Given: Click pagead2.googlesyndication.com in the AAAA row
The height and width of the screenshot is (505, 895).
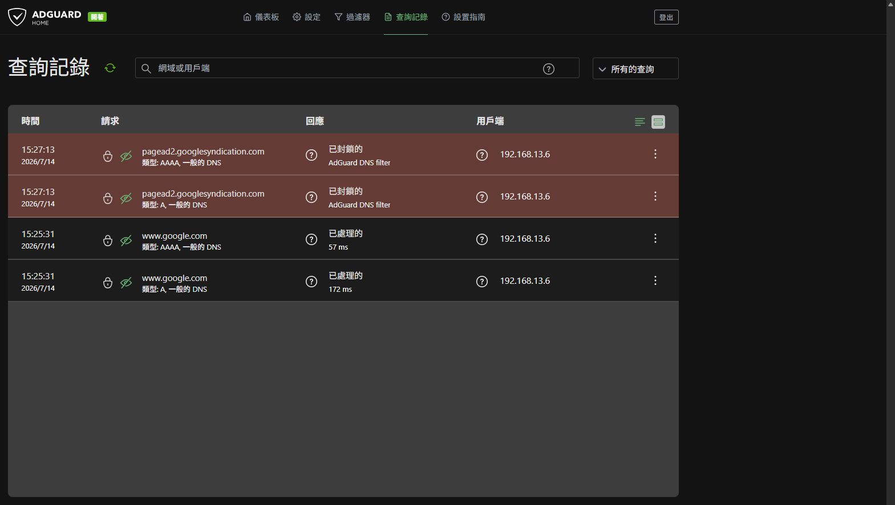Looking at the screenshot, I should (x=203, y=152).
